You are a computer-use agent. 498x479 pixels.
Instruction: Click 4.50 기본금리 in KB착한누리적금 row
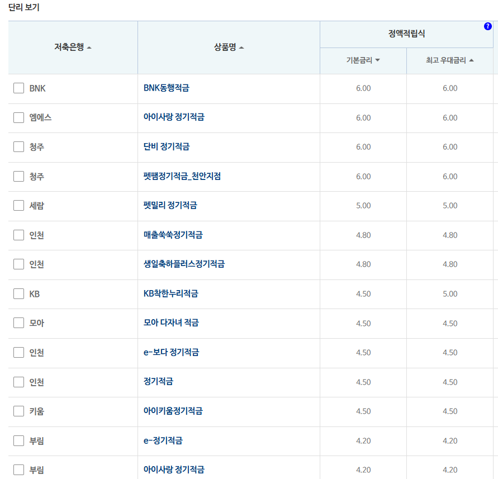click(x=363, y=294)
